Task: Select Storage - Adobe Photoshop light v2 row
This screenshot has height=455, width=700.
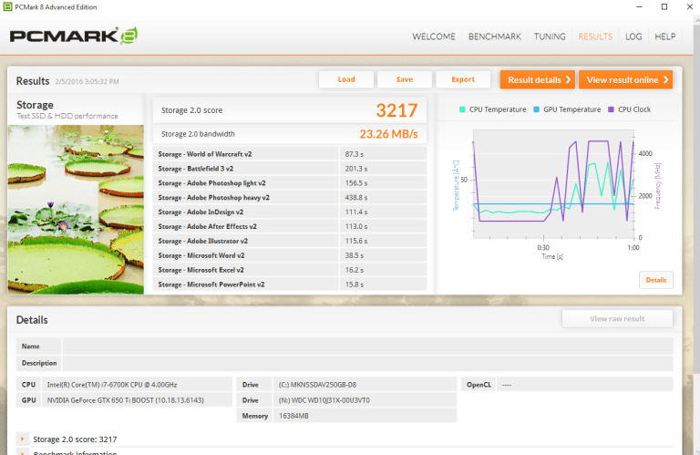Action: [289, 183]
